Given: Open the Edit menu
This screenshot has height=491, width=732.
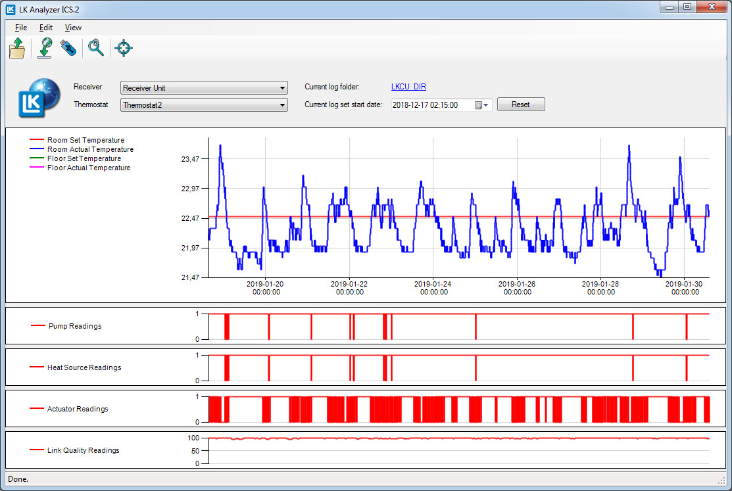Looking at the screenshot, I should (45, 28).
